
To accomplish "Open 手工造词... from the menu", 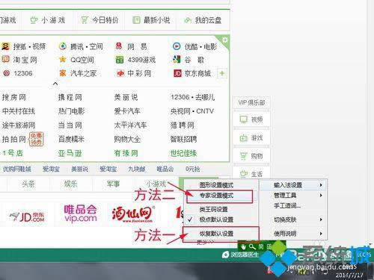I will [x=287, y=206].
